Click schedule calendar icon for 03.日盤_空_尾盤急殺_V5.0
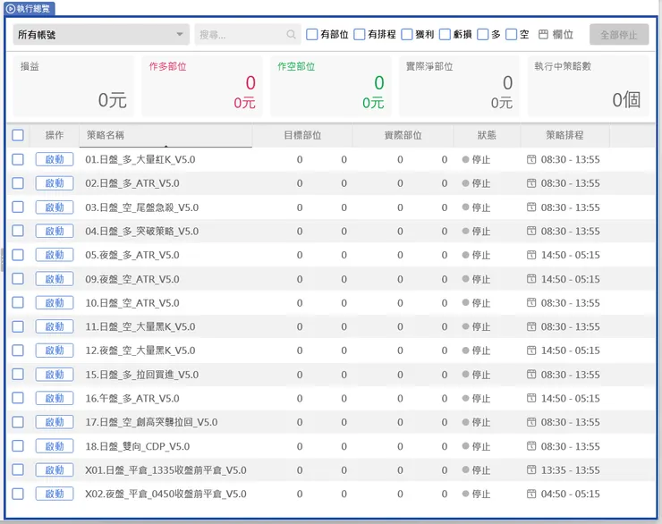Image resolution: width=662 pixels, height=524 pixels. [531, 207]
